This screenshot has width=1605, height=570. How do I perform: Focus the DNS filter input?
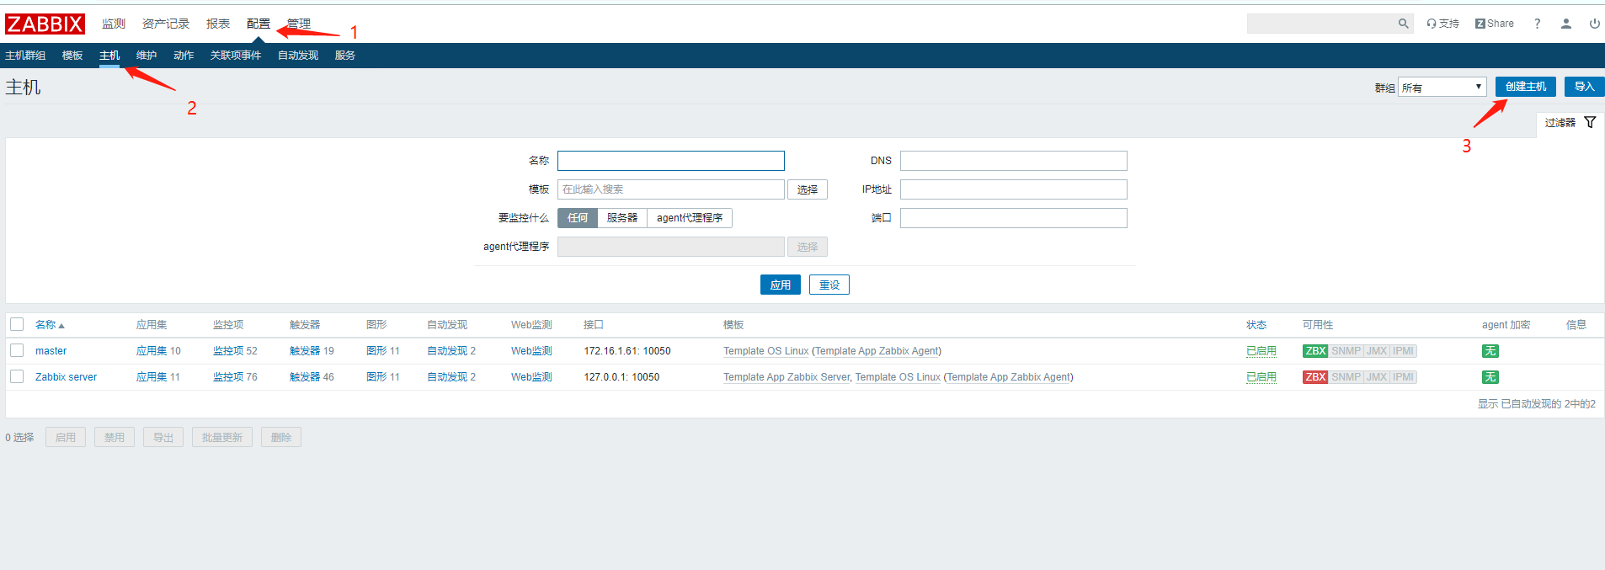1014,161
